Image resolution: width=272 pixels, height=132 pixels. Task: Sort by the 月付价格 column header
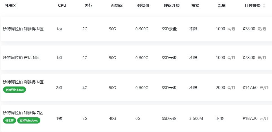(x=252, y=5)
